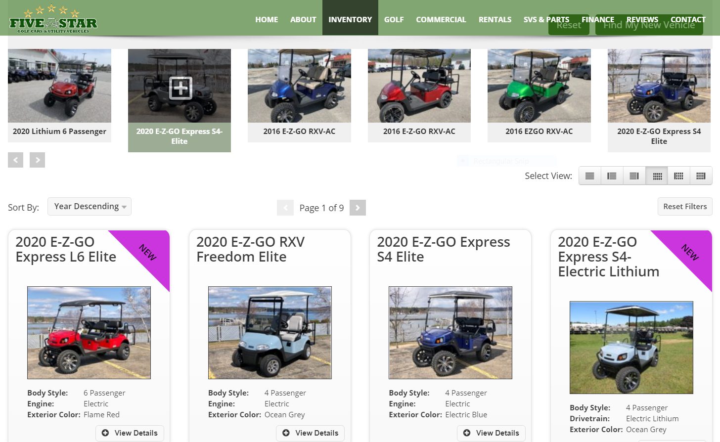Open the HOME menu item

[267, 19]
